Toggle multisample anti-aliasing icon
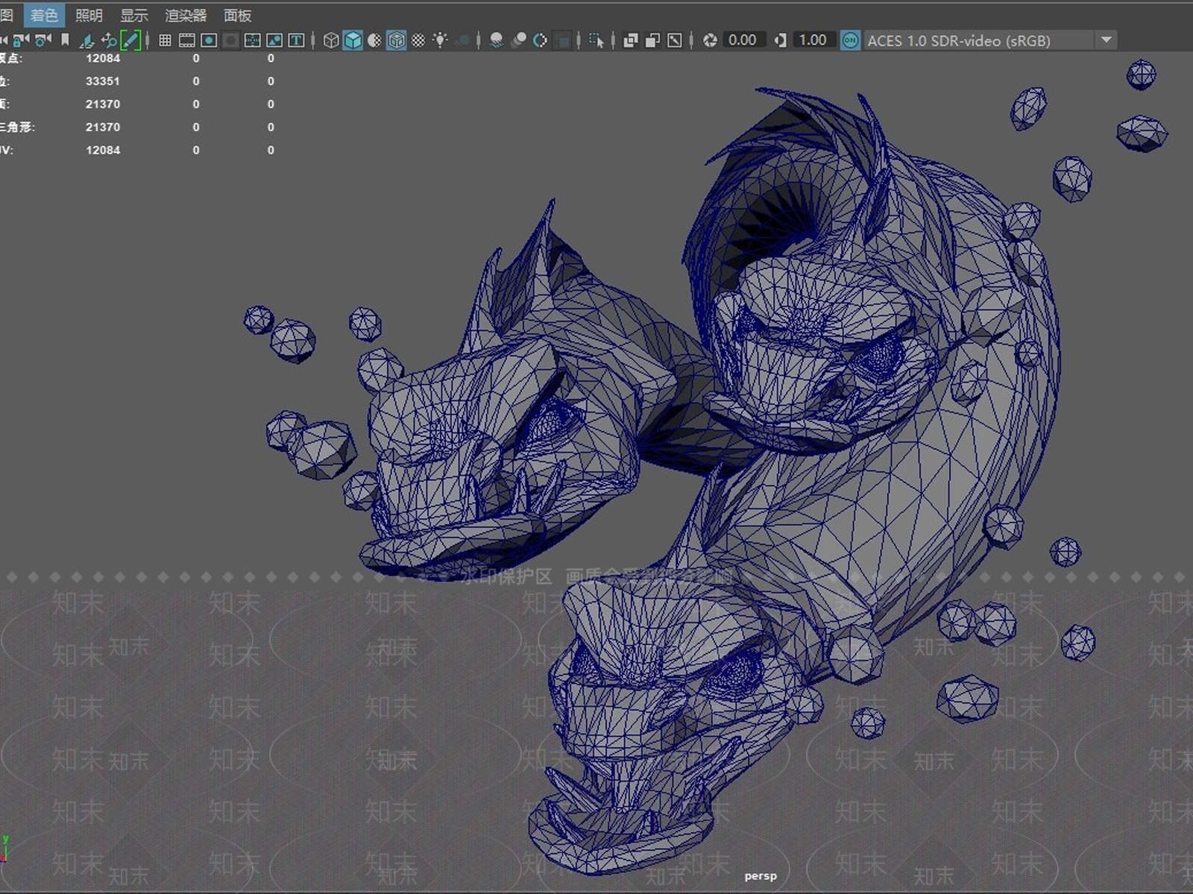 540,40
